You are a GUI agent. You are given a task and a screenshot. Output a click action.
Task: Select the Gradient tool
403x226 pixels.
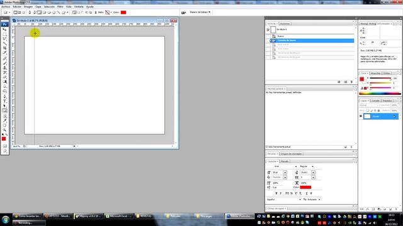(4, 82)
